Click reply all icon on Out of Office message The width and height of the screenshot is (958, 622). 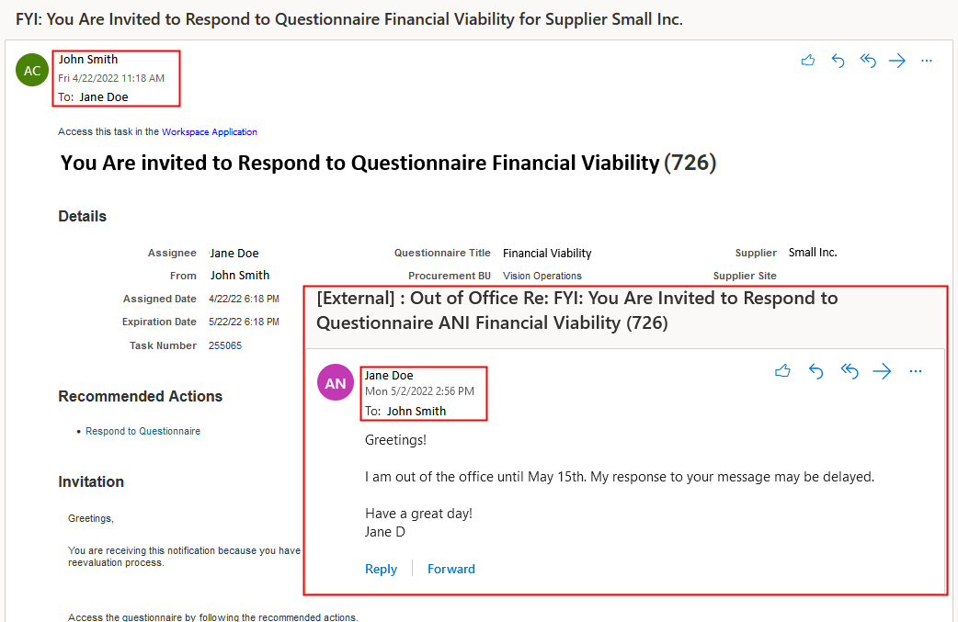850,371
